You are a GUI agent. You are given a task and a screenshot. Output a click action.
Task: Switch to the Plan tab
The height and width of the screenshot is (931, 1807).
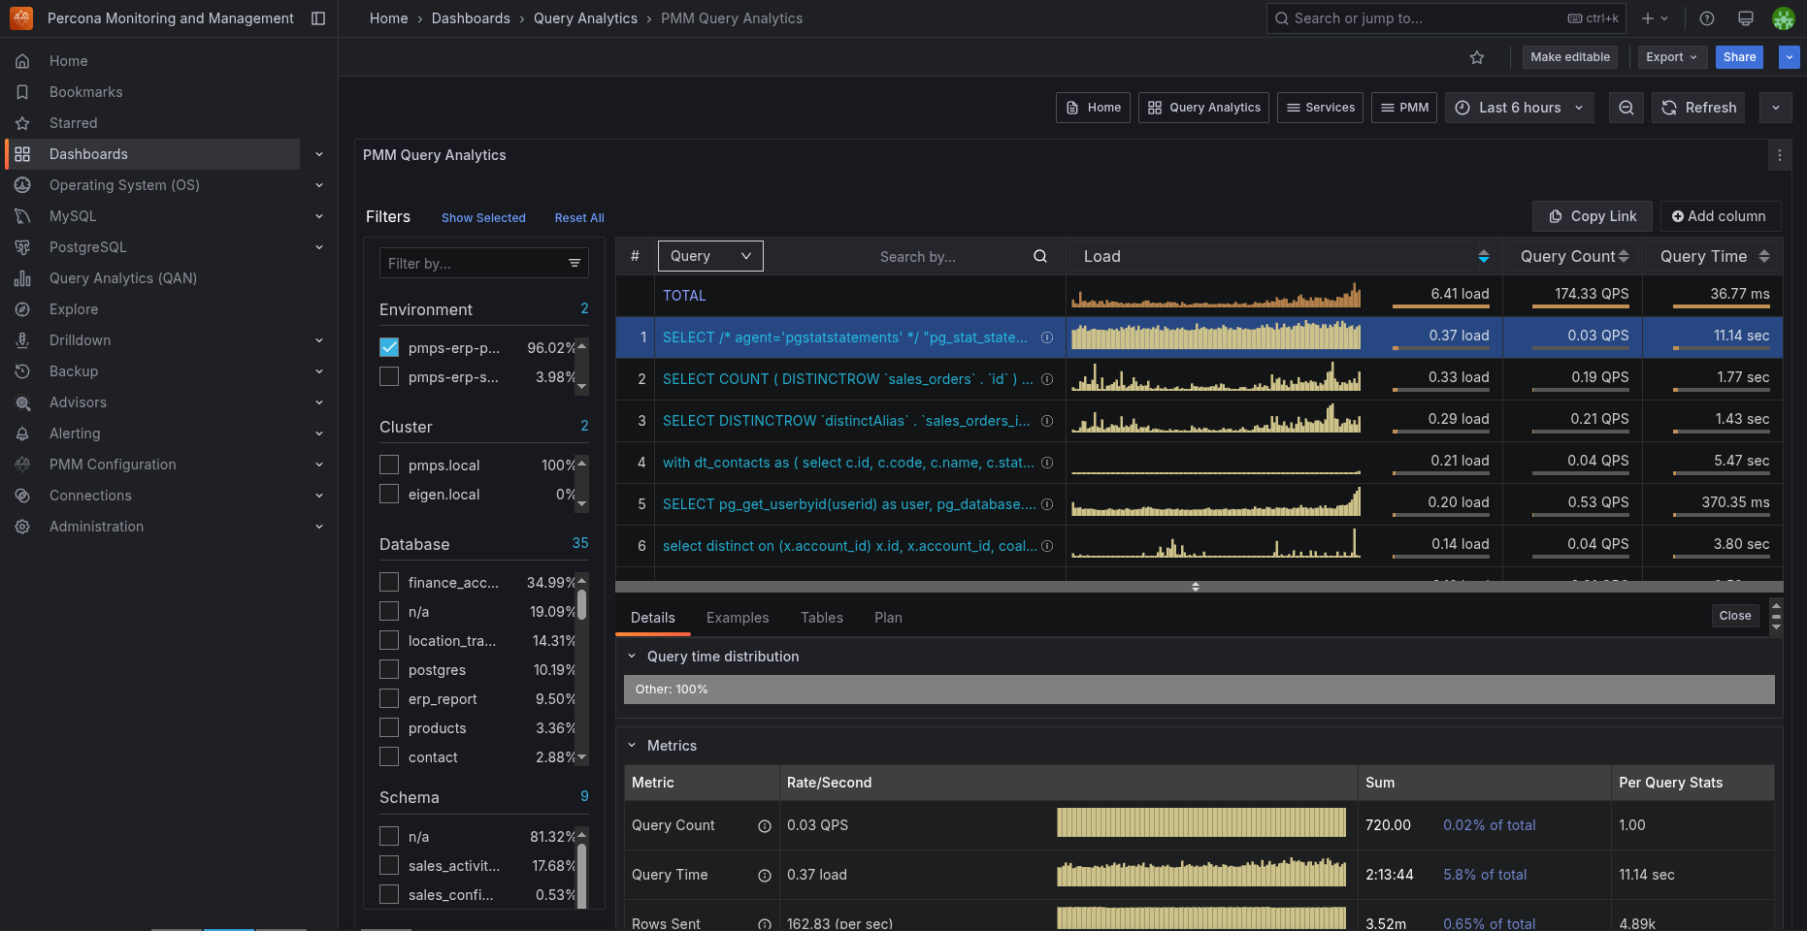pos(888,618)
